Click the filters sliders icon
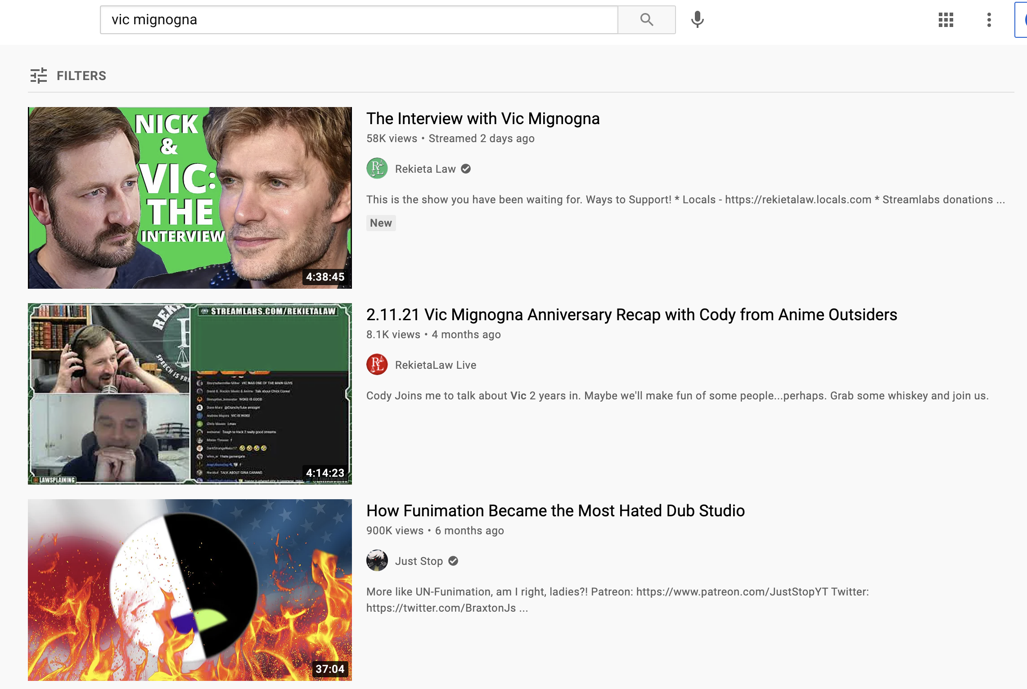 [39, 76]
